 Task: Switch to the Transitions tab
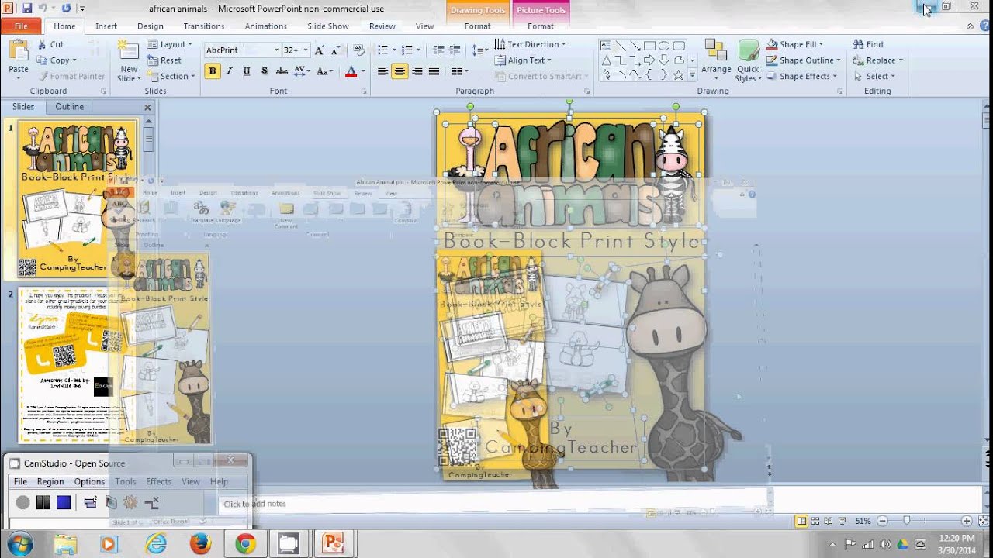pos(204,26)
